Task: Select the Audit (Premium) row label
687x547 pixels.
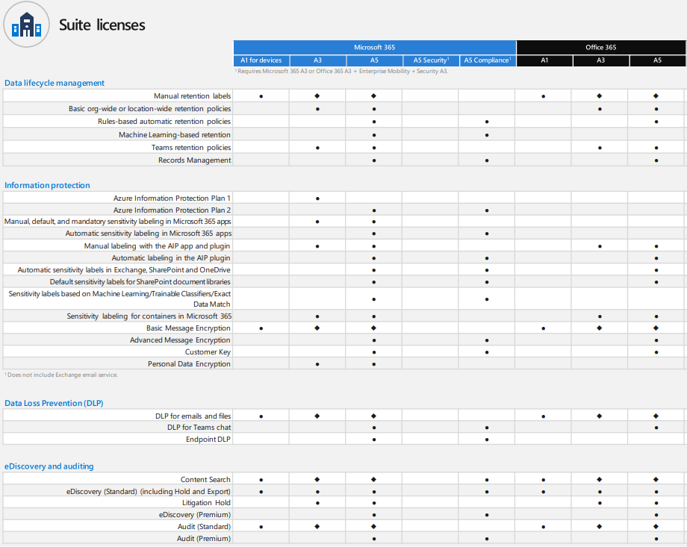Action: (x=204, y=538)
